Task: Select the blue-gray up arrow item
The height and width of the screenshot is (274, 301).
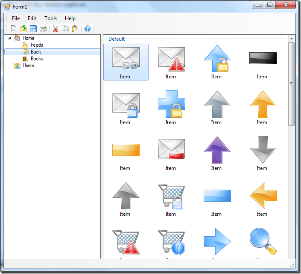Action: (217, 108)
